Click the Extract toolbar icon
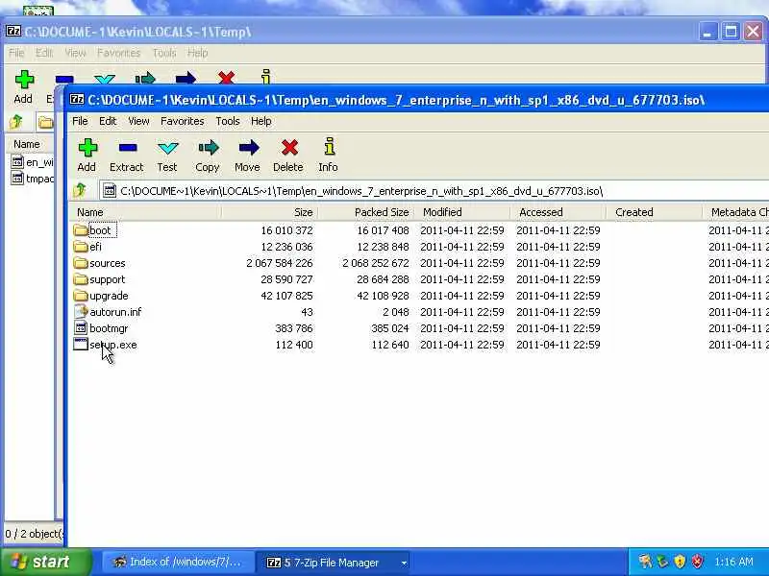769x576 pixels. 128,148
